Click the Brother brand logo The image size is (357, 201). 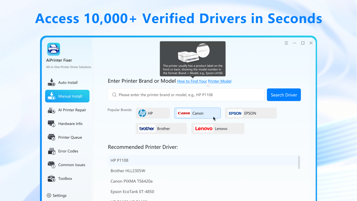[x=147, y=129]
